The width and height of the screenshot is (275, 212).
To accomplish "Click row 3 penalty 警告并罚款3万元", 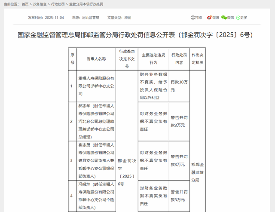I will click(x=179, y=160).
